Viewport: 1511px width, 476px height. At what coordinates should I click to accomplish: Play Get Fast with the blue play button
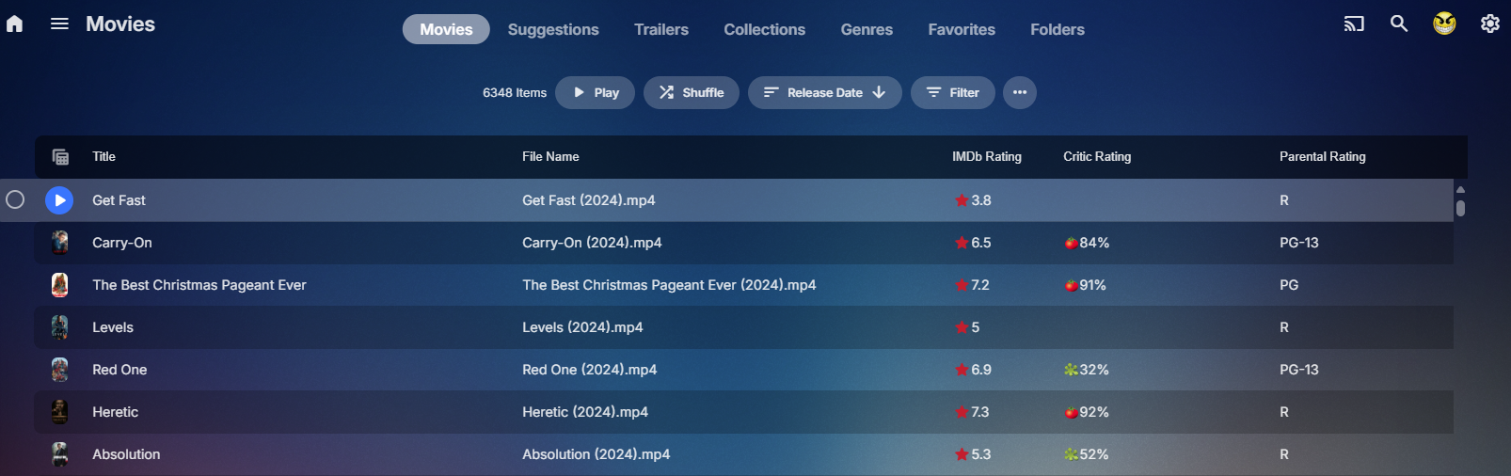coord(59,199)
